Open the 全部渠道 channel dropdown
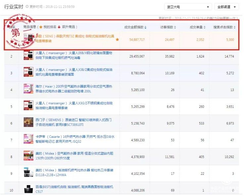Viewport: 244px width, 196px height. tap(226, 7)
